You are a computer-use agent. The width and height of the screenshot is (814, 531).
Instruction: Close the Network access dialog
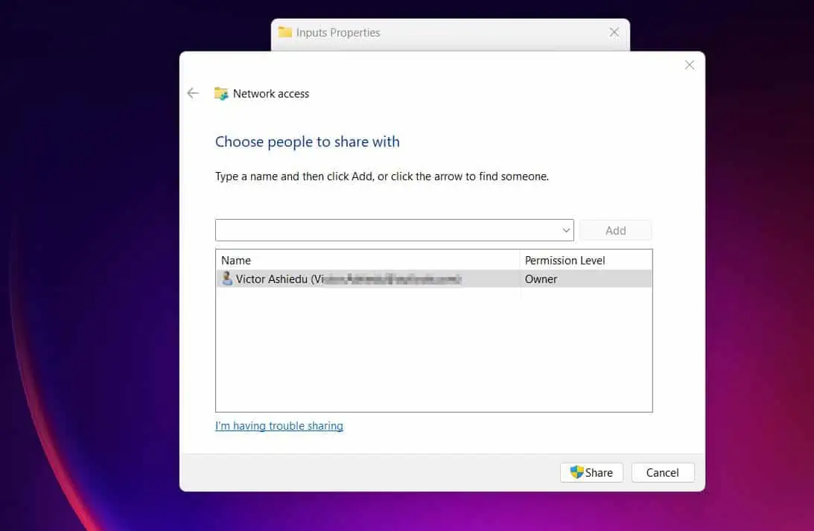[x=690, y=65]
